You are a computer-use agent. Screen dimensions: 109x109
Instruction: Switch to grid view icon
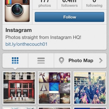[x=15, y=60]
